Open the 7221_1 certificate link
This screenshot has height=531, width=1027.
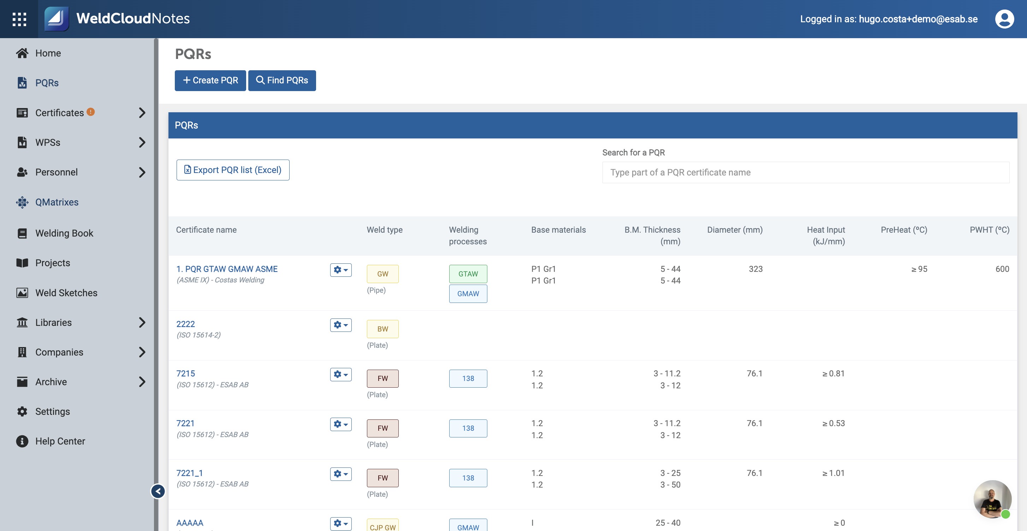click(189, 473)
